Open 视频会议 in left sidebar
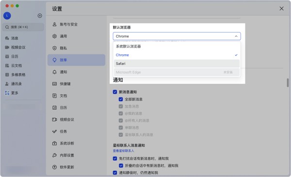The image size is (291, 177). coord(15,48)
